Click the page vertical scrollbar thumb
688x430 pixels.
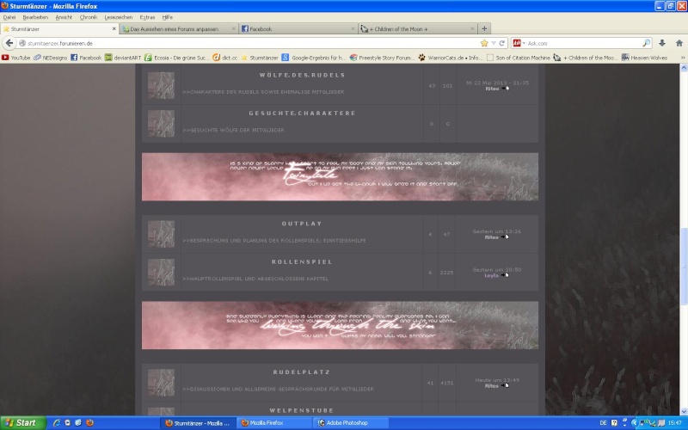click(x=684, y=266)
